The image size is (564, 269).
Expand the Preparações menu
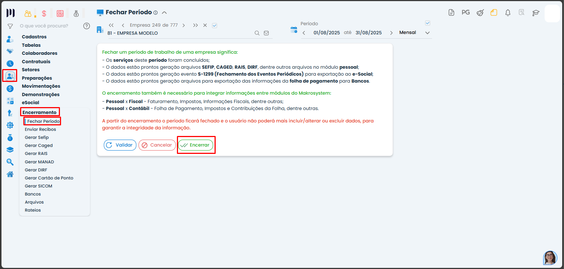point(37,78)
